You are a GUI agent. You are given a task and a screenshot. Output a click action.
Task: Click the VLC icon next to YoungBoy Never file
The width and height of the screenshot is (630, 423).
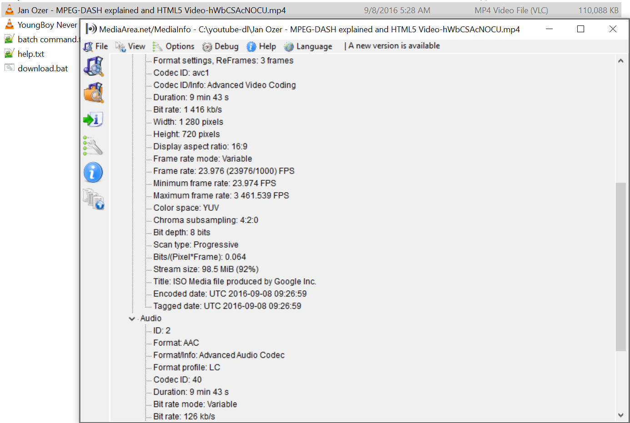coord(10,25)
